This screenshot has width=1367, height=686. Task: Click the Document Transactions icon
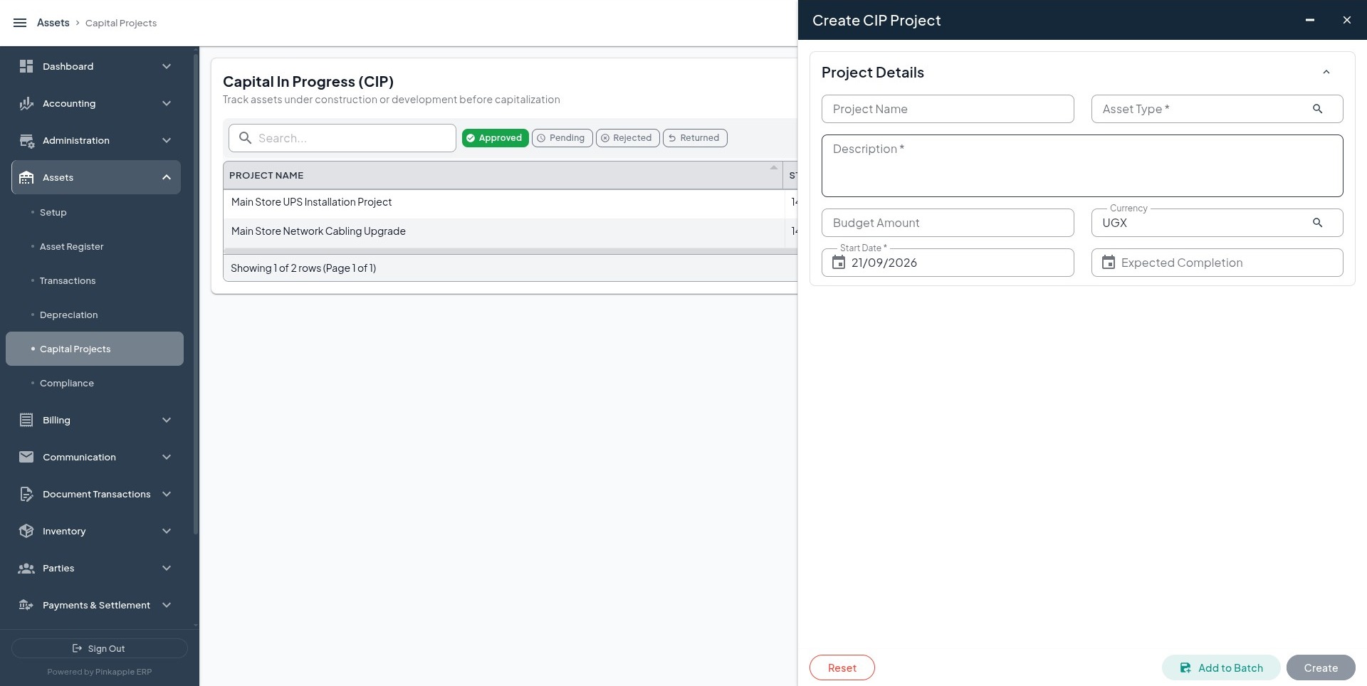26,494
